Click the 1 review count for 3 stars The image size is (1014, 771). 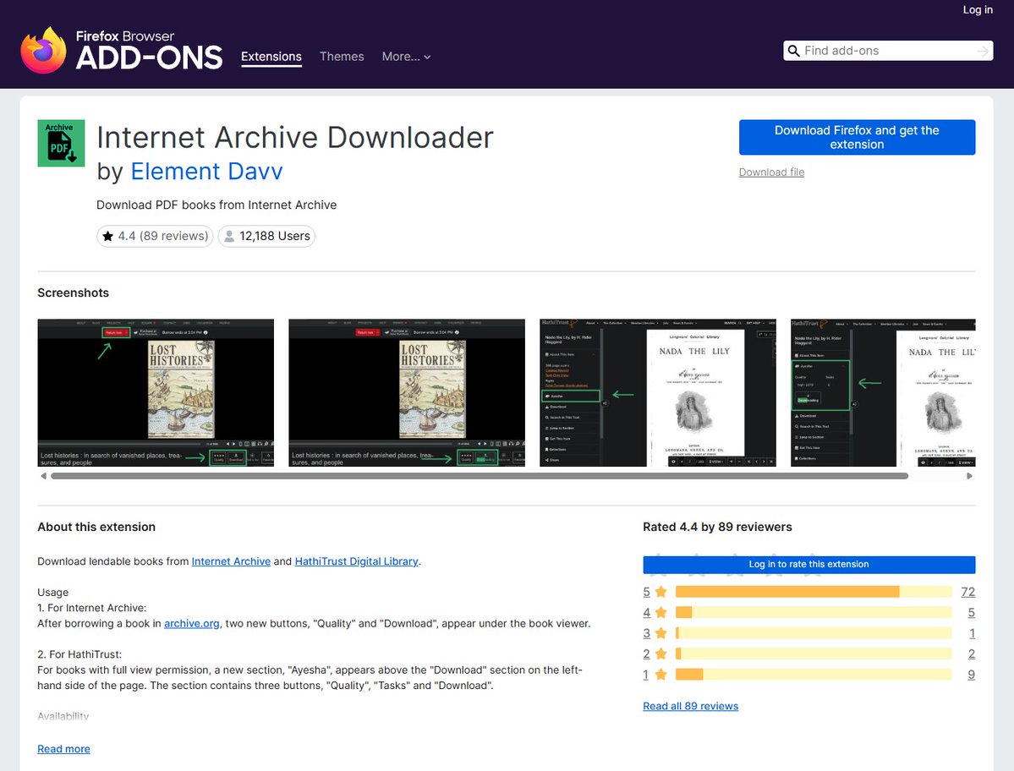pos(972,633)
